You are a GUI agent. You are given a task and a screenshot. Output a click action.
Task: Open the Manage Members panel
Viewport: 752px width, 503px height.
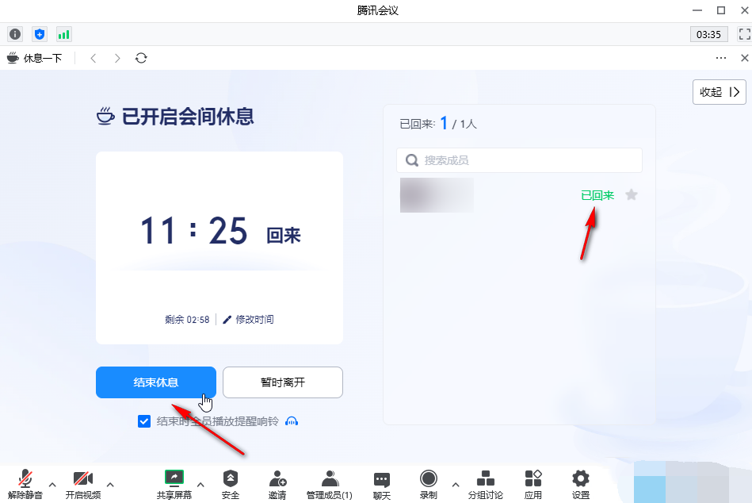(x=330, y=483)
